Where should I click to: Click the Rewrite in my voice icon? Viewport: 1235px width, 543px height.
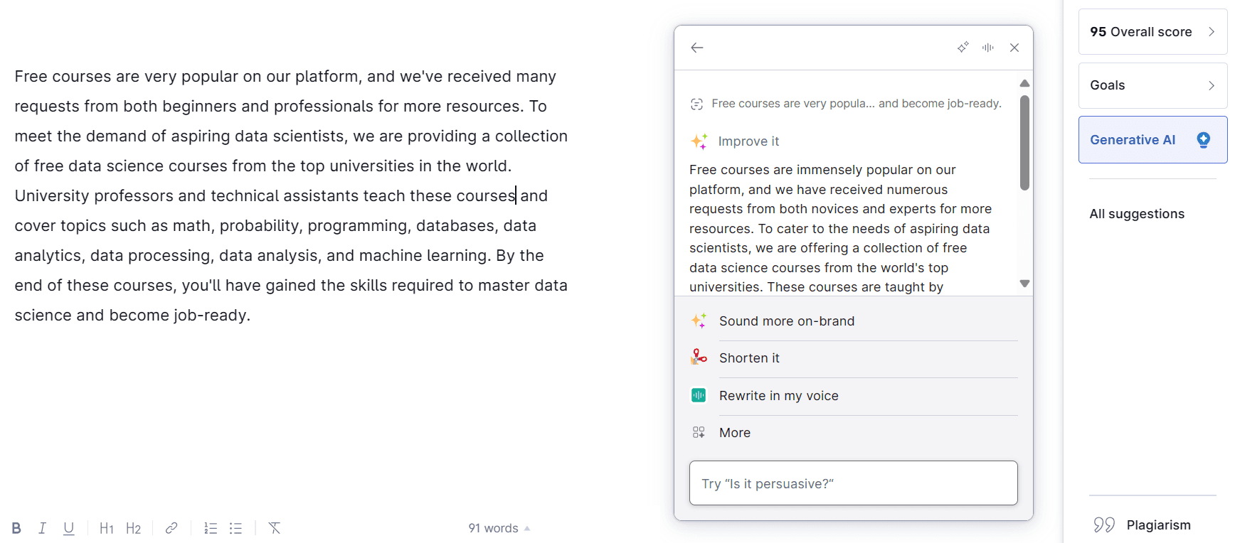[x=699, y=395]
